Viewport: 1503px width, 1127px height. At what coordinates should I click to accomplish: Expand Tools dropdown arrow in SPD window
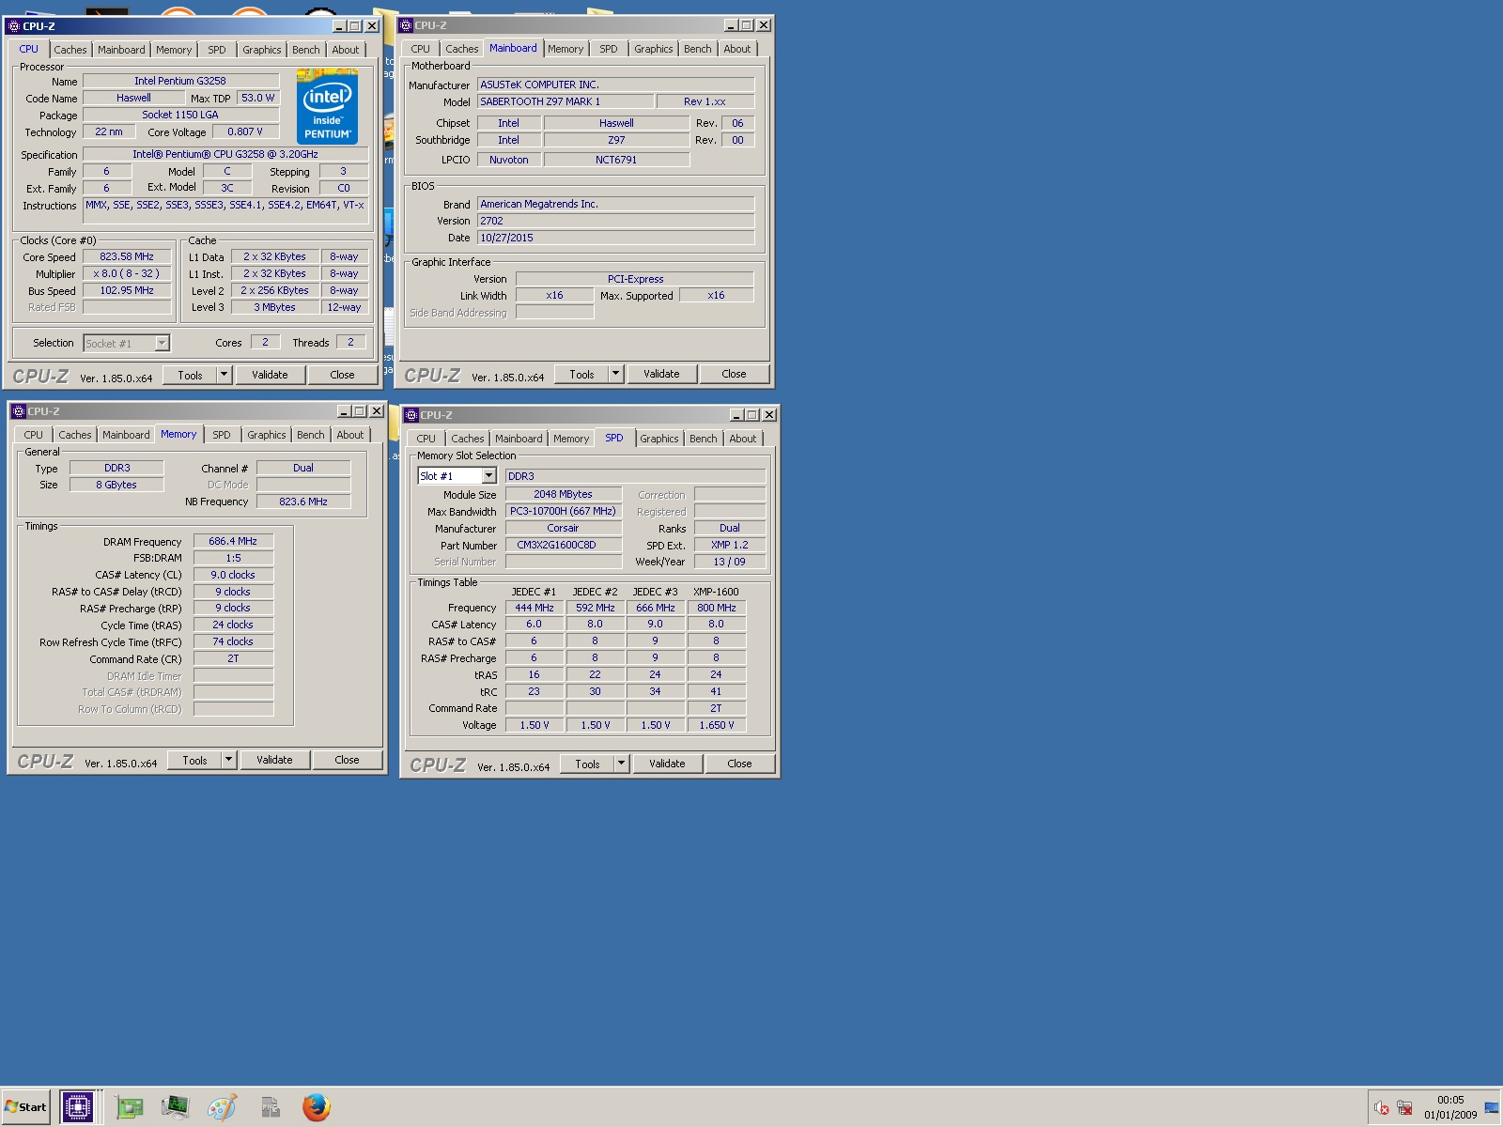(x=621, y=764)
